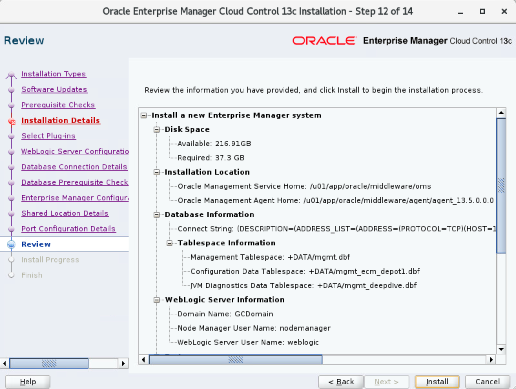This screenshot has width=516, height=389.
Task: Select the WebLogic Server User Name row
Action: point(248,343)
